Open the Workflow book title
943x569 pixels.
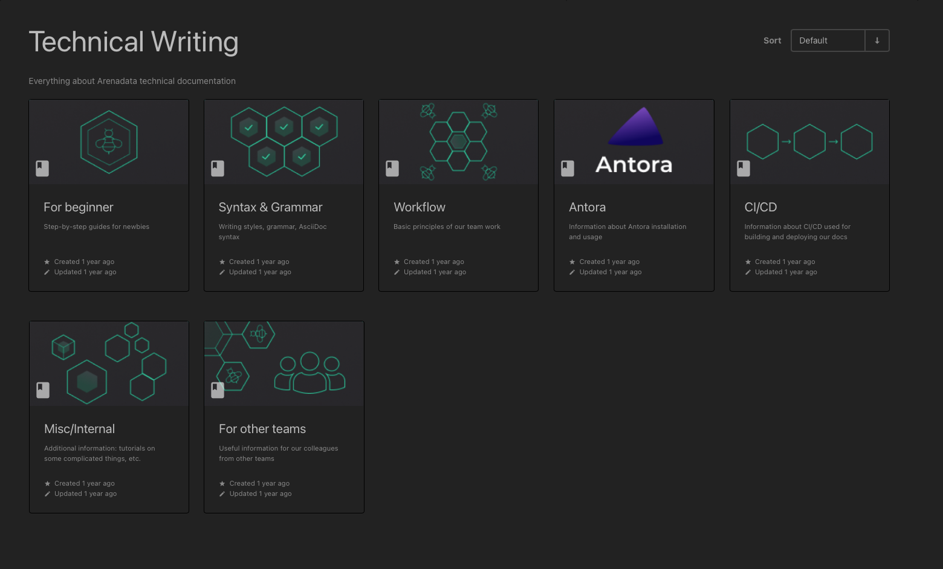420,207
